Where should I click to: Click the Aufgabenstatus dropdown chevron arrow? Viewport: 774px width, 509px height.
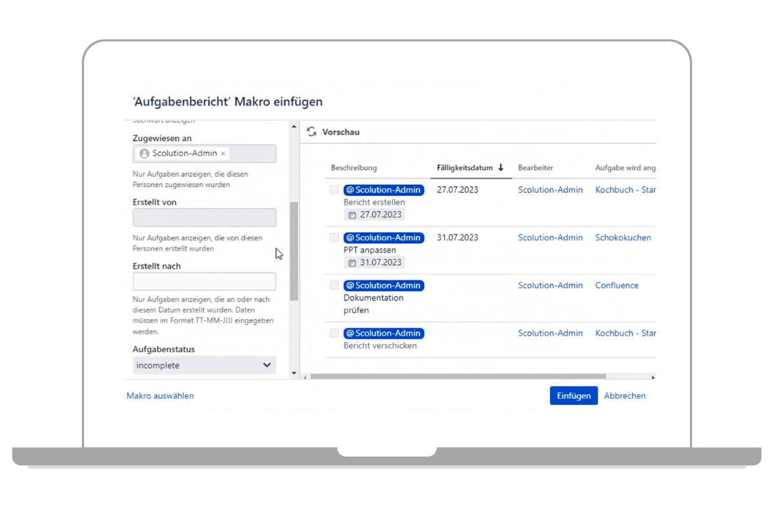coord(267,365)
